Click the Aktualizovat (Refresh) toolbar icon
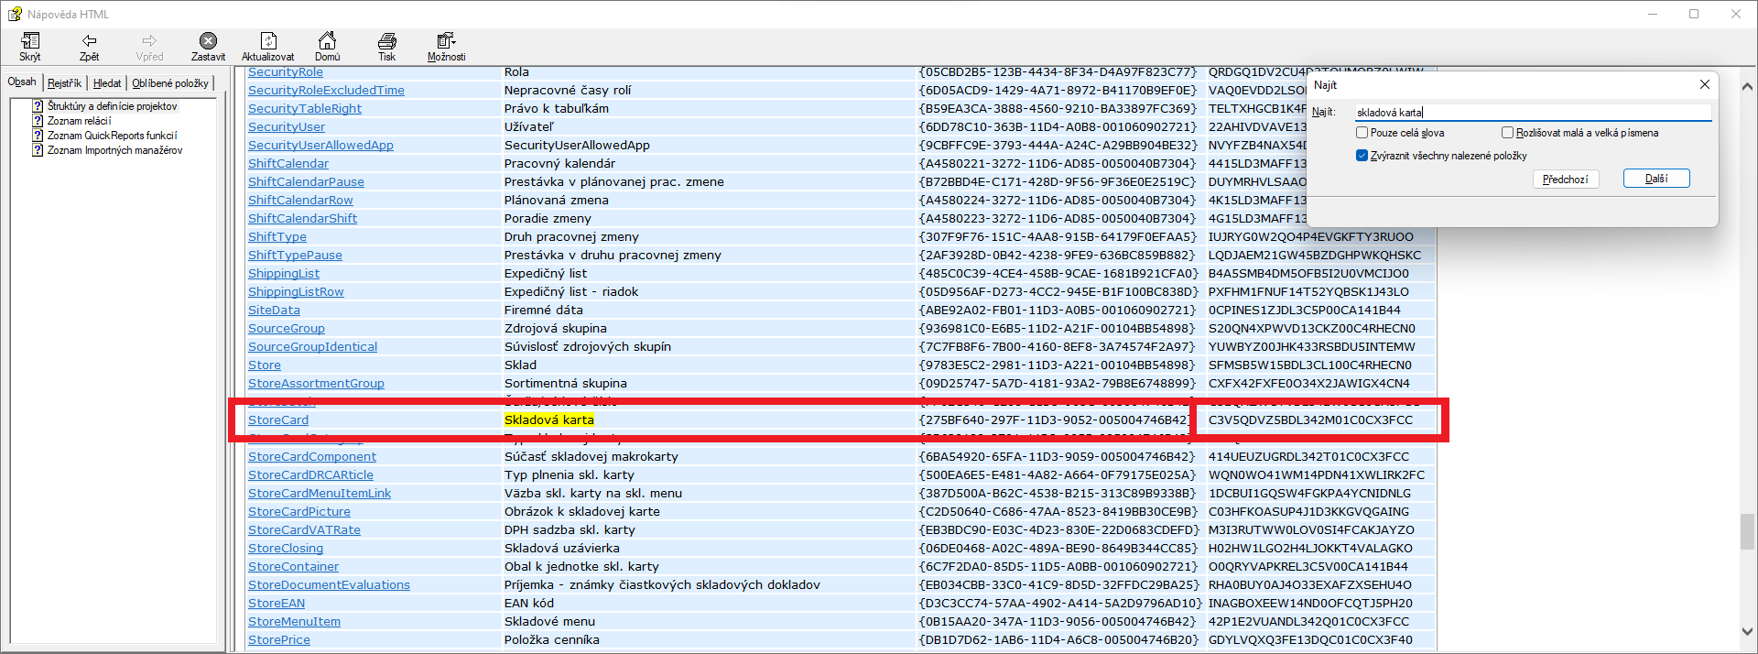Image resolution: width=1758 pixels, height=654 pixels. tap(268, 41)
